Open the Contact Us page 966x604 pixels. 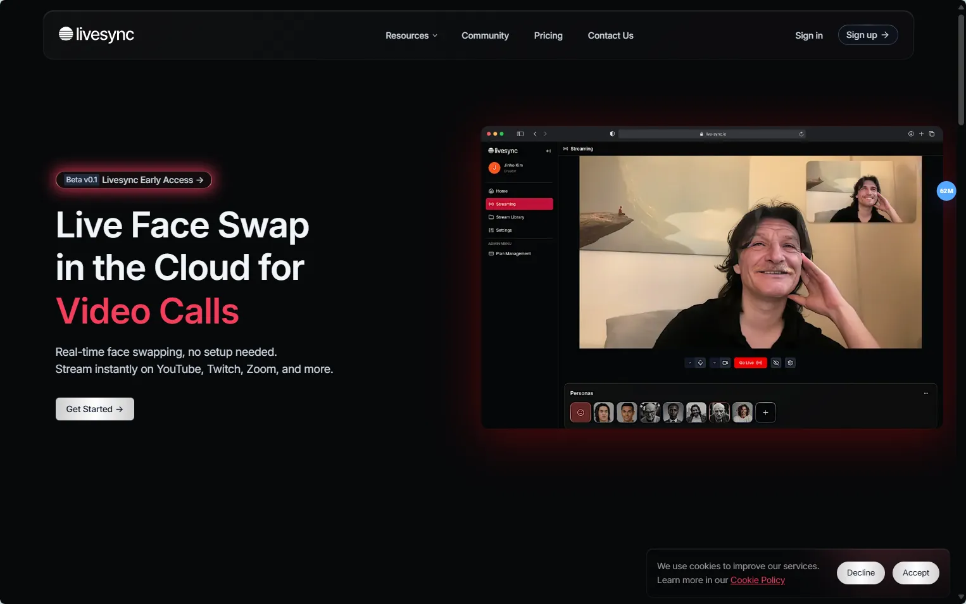[610, 35]
